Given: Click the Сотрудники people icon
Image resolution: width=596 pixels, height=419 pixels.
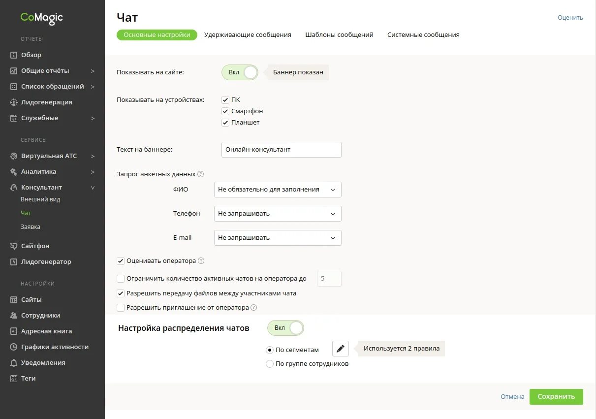Looking at the screenshot, I should click(14, 316).
